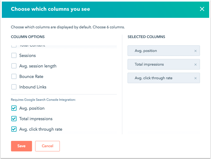Select the Inbound Links checkbox
This screenshot has width=211, height=159.
tap(14, 87)
